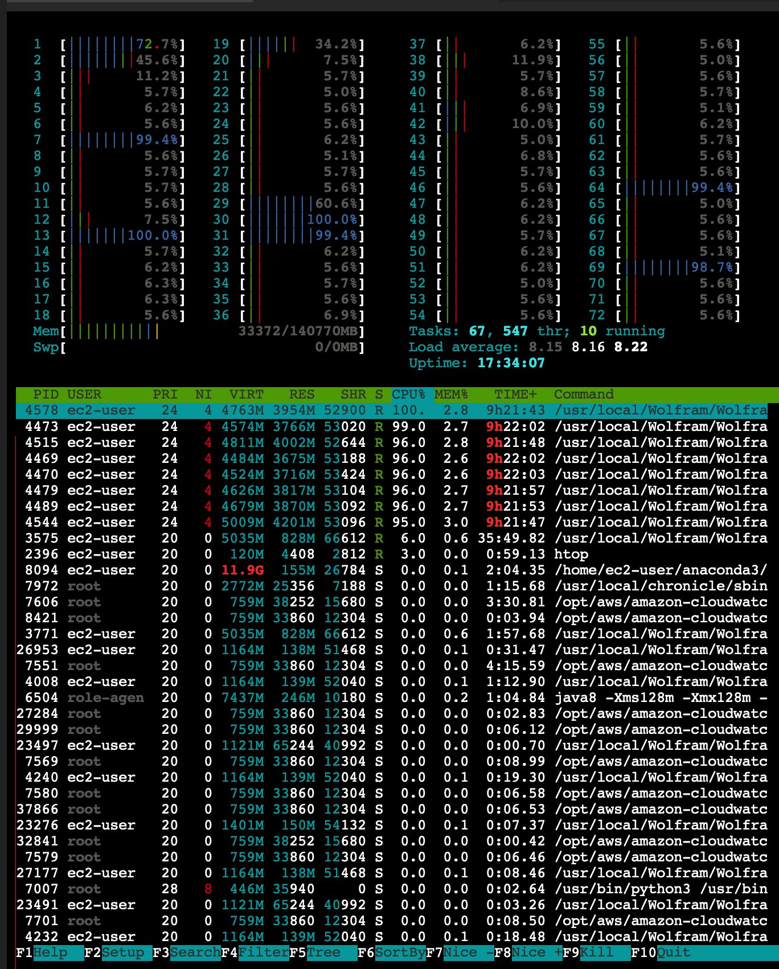The height and width of the screenshot is (969, 779).
Task: Open the F6 SortBy selector
Action: [391, 952]
